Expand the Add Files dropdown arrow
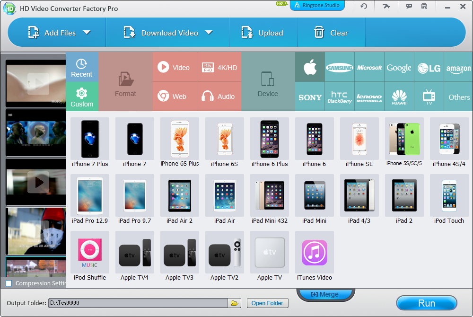Viewport: 473px width, 317px height. pos(87,32)
